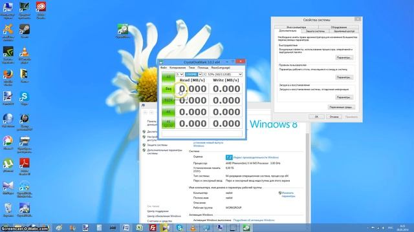The height and width of the screenshot is (232, 414).
Task: Open Windows activation details link
Action: point(254,220)
